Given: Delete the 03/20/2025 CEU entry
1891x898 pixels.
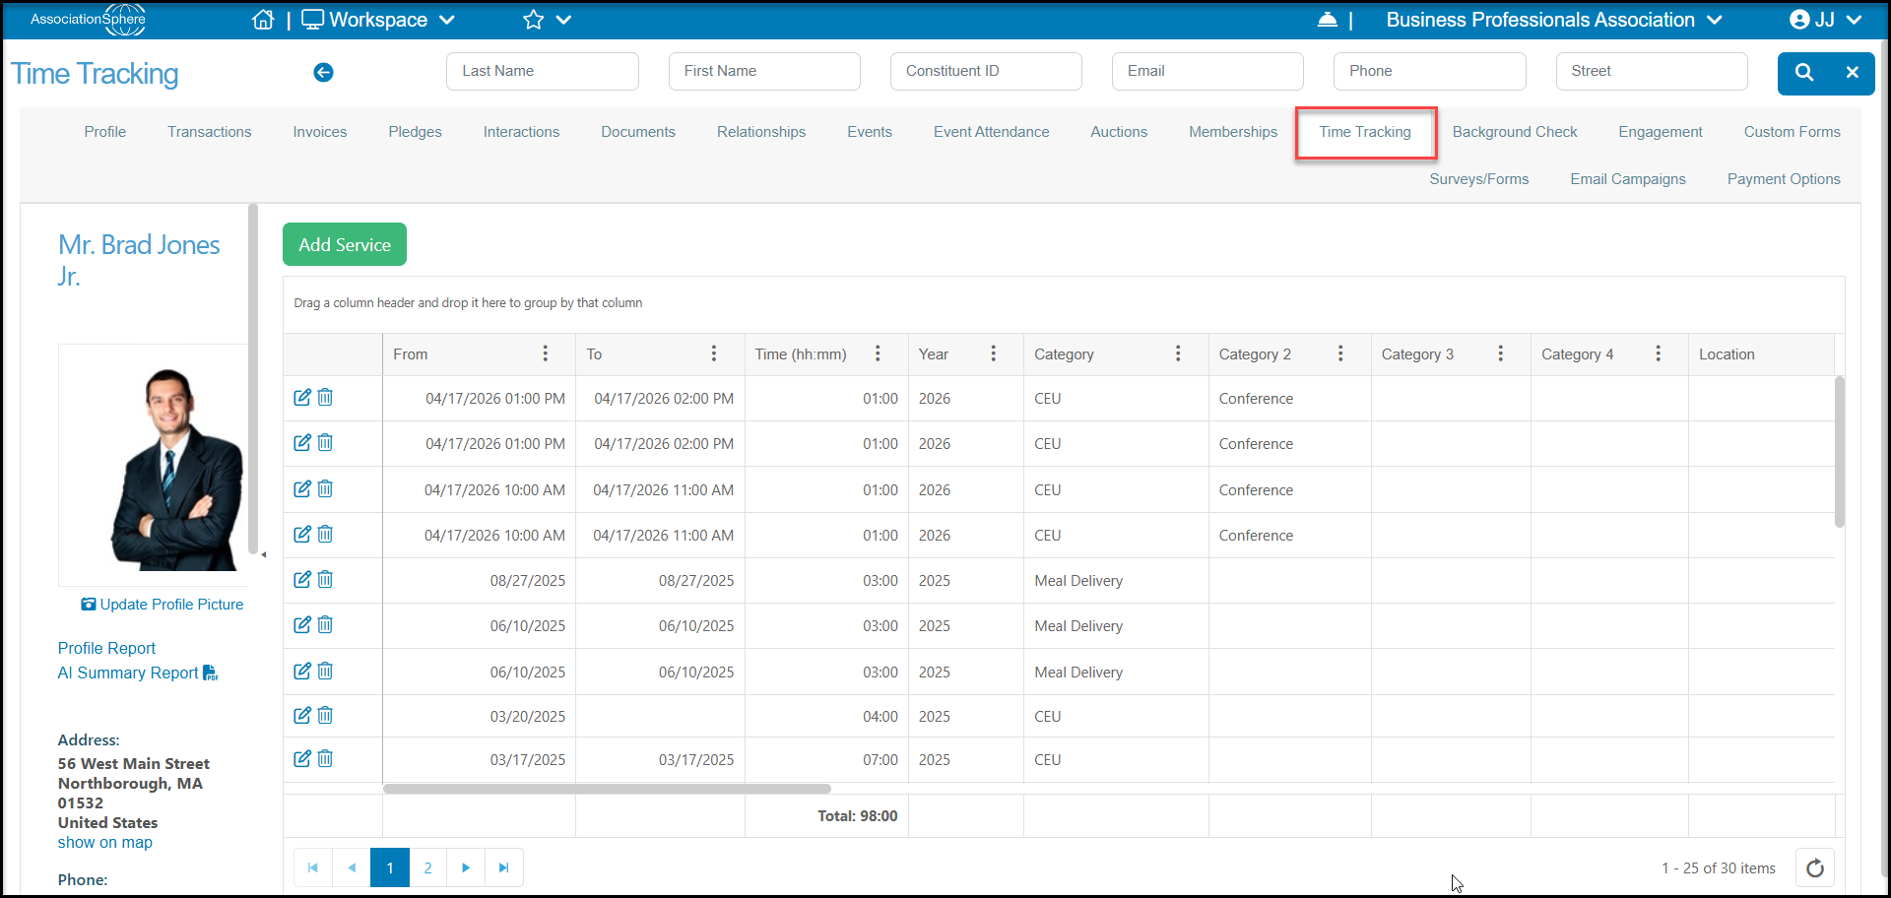Looking at the screenshot, I should click(x=325, y=716).
